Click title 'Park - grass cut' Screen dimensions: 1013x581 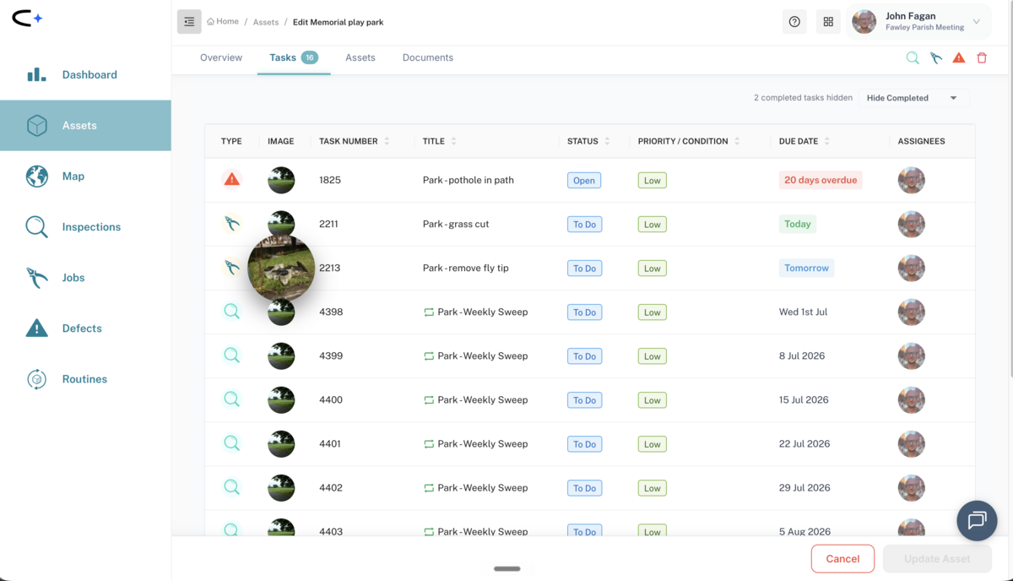(456, 224)
